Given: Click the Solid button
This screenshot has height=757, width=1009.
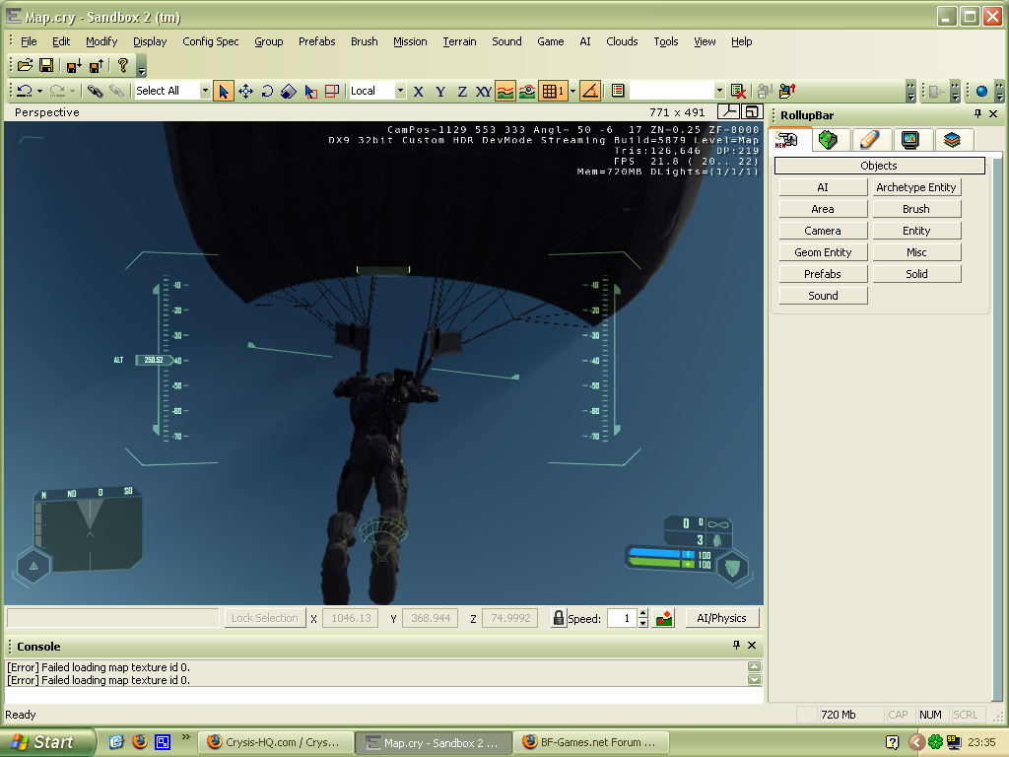Looking at the screenshot, I should click(916, 274).
